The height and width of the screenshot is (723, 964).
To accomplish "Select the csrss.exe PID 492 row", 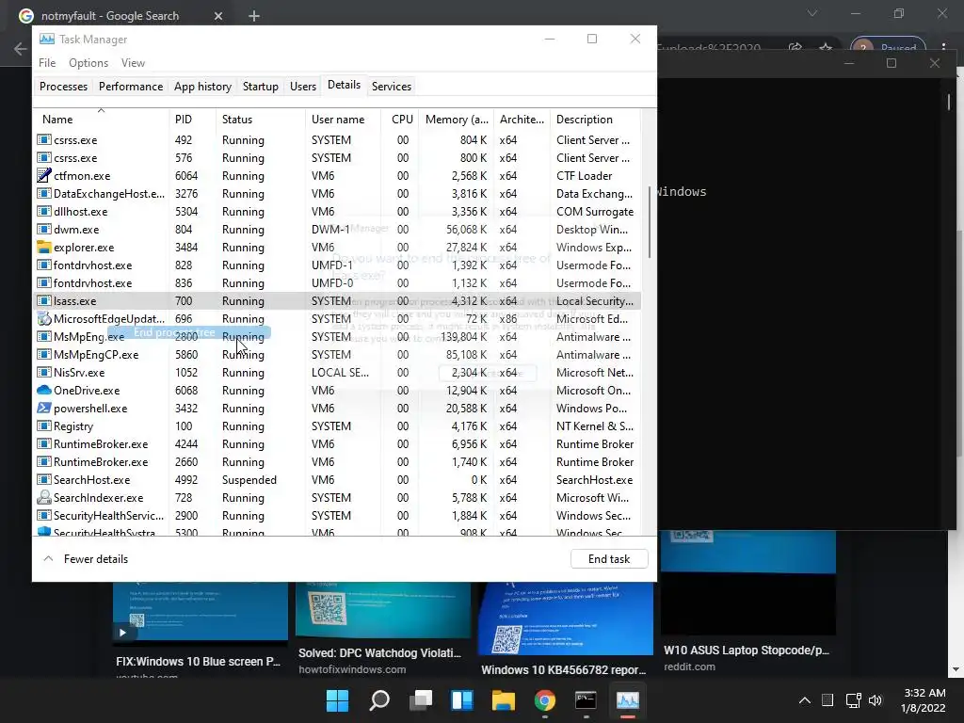I will point(337,140).
